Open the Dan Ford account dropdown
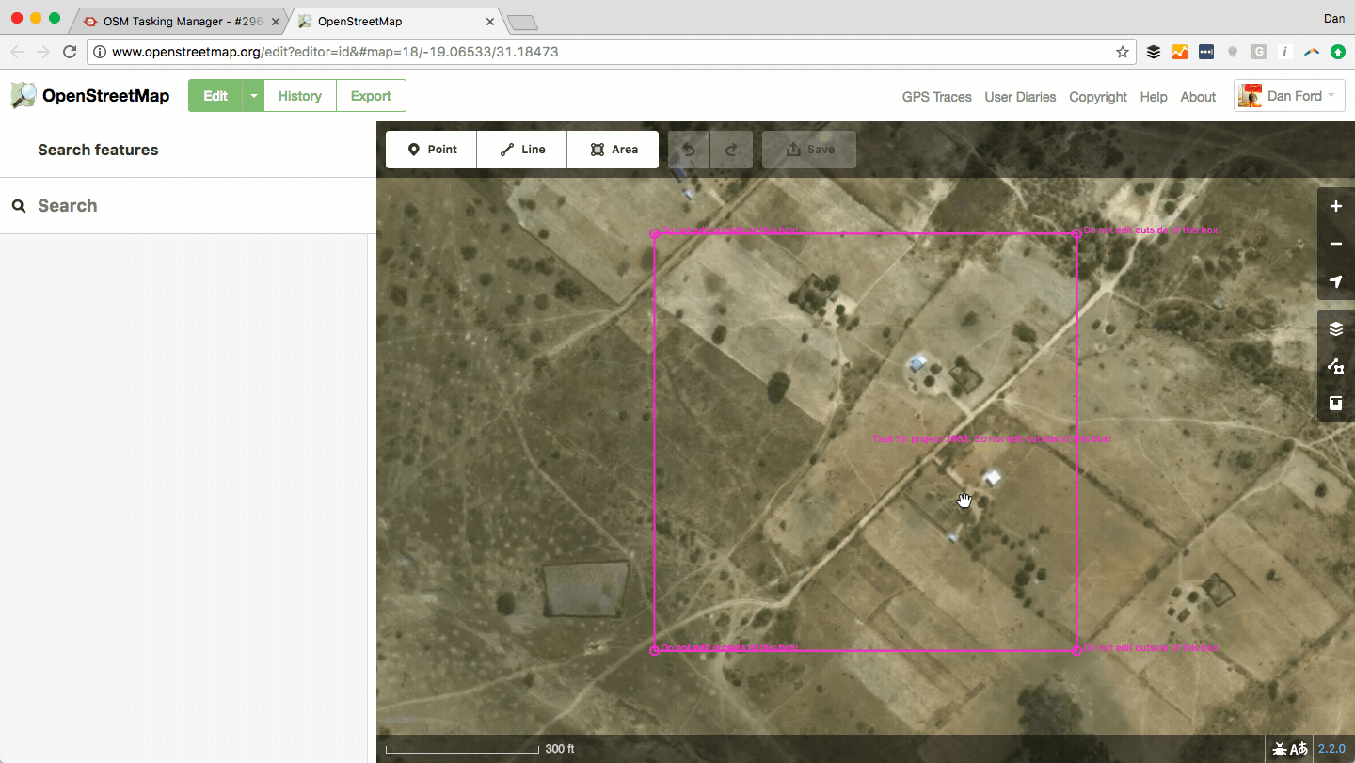The width and height of the screenshot is (1355, 763). 1289,95
